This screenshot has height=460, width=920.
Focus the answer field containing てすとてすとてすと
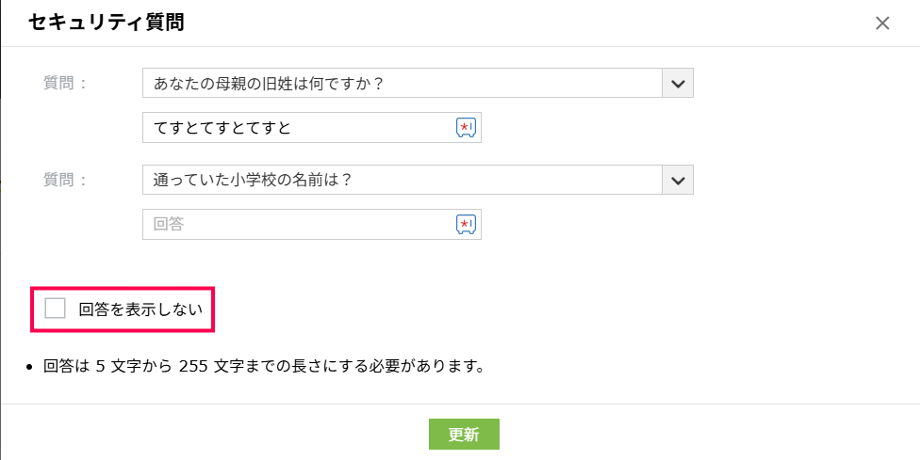click(297, 128)
